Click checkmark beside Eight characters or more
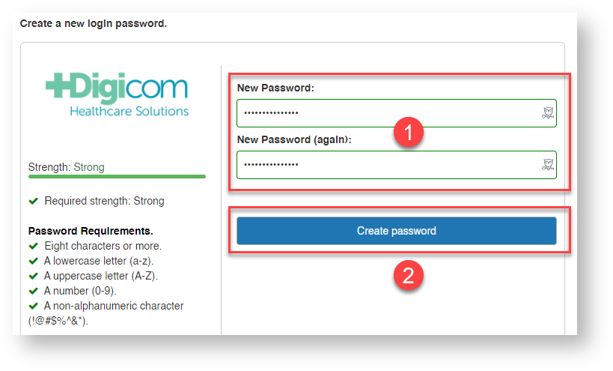The image size is (613, 371). (x=34, y=246)
